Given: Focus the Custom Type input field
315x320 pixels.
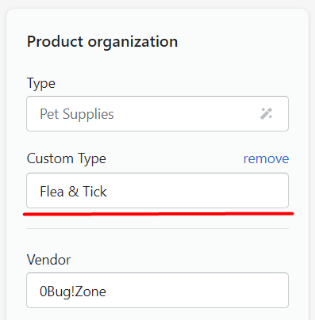Looking at the screenshot, I should [x=157, y=191].
